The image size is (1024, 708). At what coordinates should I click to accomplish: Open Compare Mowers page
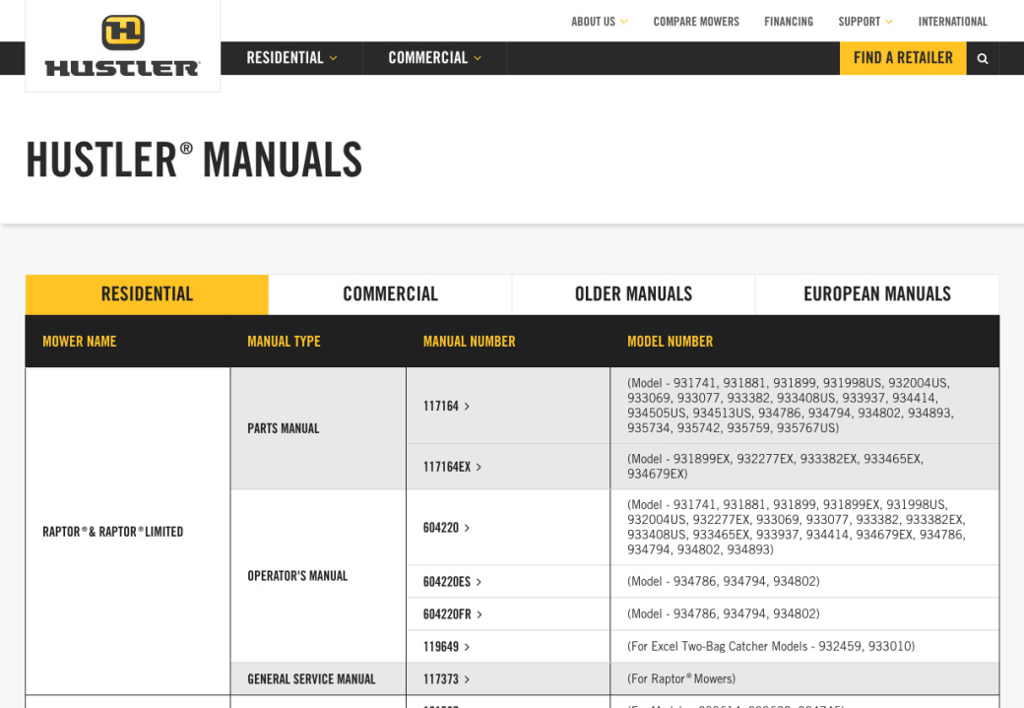[x=696, y=22]
